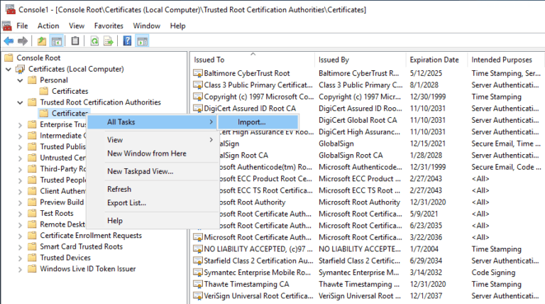The image size is (545, 304).
Task: Click the Copyright (c) 1997 Microsoft certificate icon
Action: (x=198, y=97)
